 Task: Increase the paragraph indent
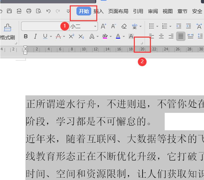pos(188,26)
